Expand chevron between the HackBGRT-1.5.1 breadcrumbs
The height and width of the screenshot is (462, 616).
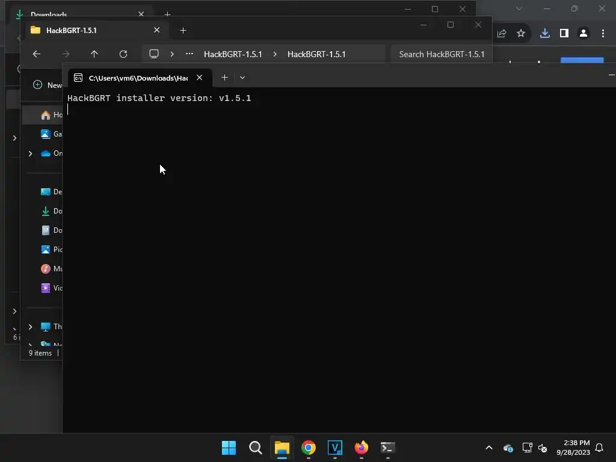pos(274,54)
